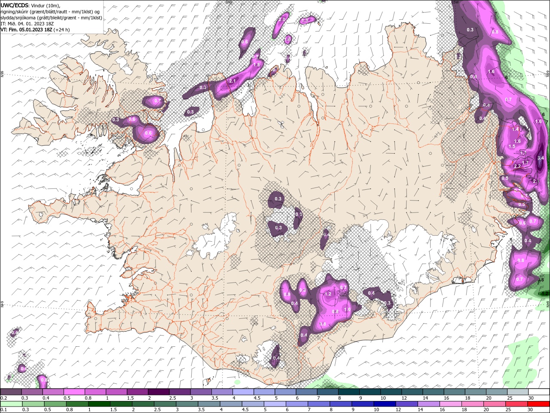This screenshot has width=550, height=413.
Task: Click the VT: Fim. 05.01.2023 18Z valid time
Action: pos(27,30)
